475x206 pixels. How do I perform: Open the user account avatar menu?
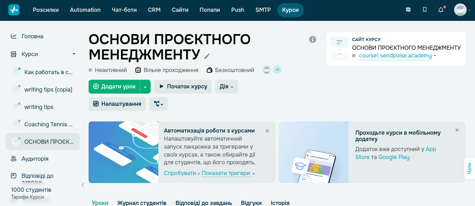coord(460,10)
